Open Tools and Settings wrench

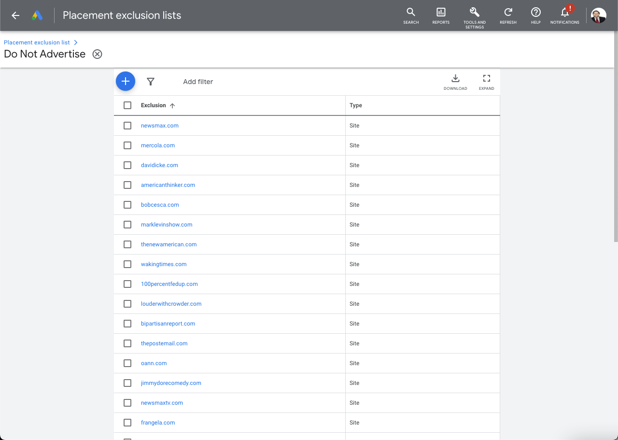pos(475,17)
